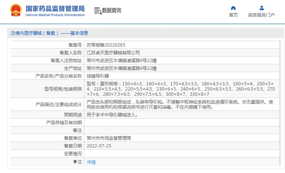This screenshot has width=285, height=173.
Task: Open the 详情 link
Action: [x=91, y=162]
